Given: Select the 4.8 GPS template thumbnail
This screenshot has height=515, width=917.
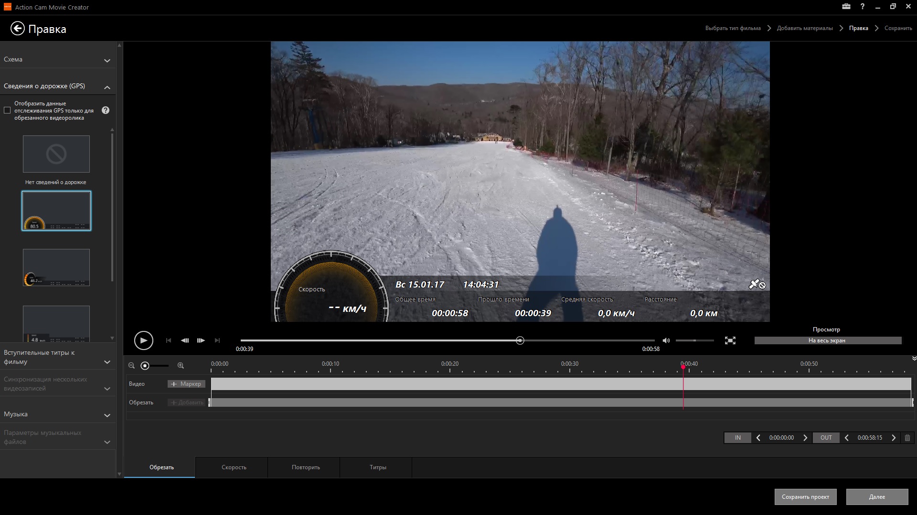Looking at the screenshot, I should [56, 324].
